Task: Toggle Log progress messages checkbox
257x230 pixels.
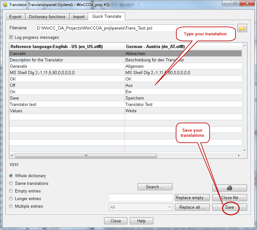Action: 11,38
